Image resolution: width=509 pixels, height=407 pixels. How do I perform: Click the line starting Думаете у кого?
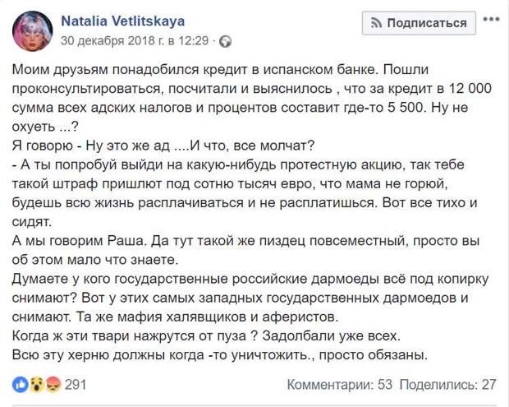pyautogui.click(x=250, y=280)
